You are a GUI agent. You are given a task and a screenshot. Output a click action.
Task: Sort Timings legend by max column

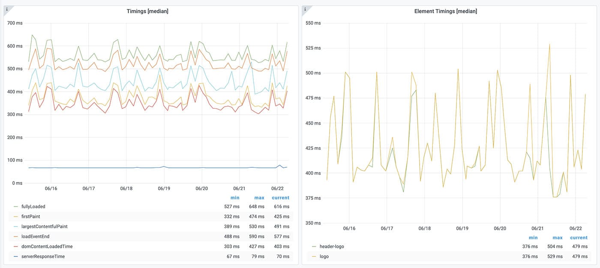pos(259,198)
